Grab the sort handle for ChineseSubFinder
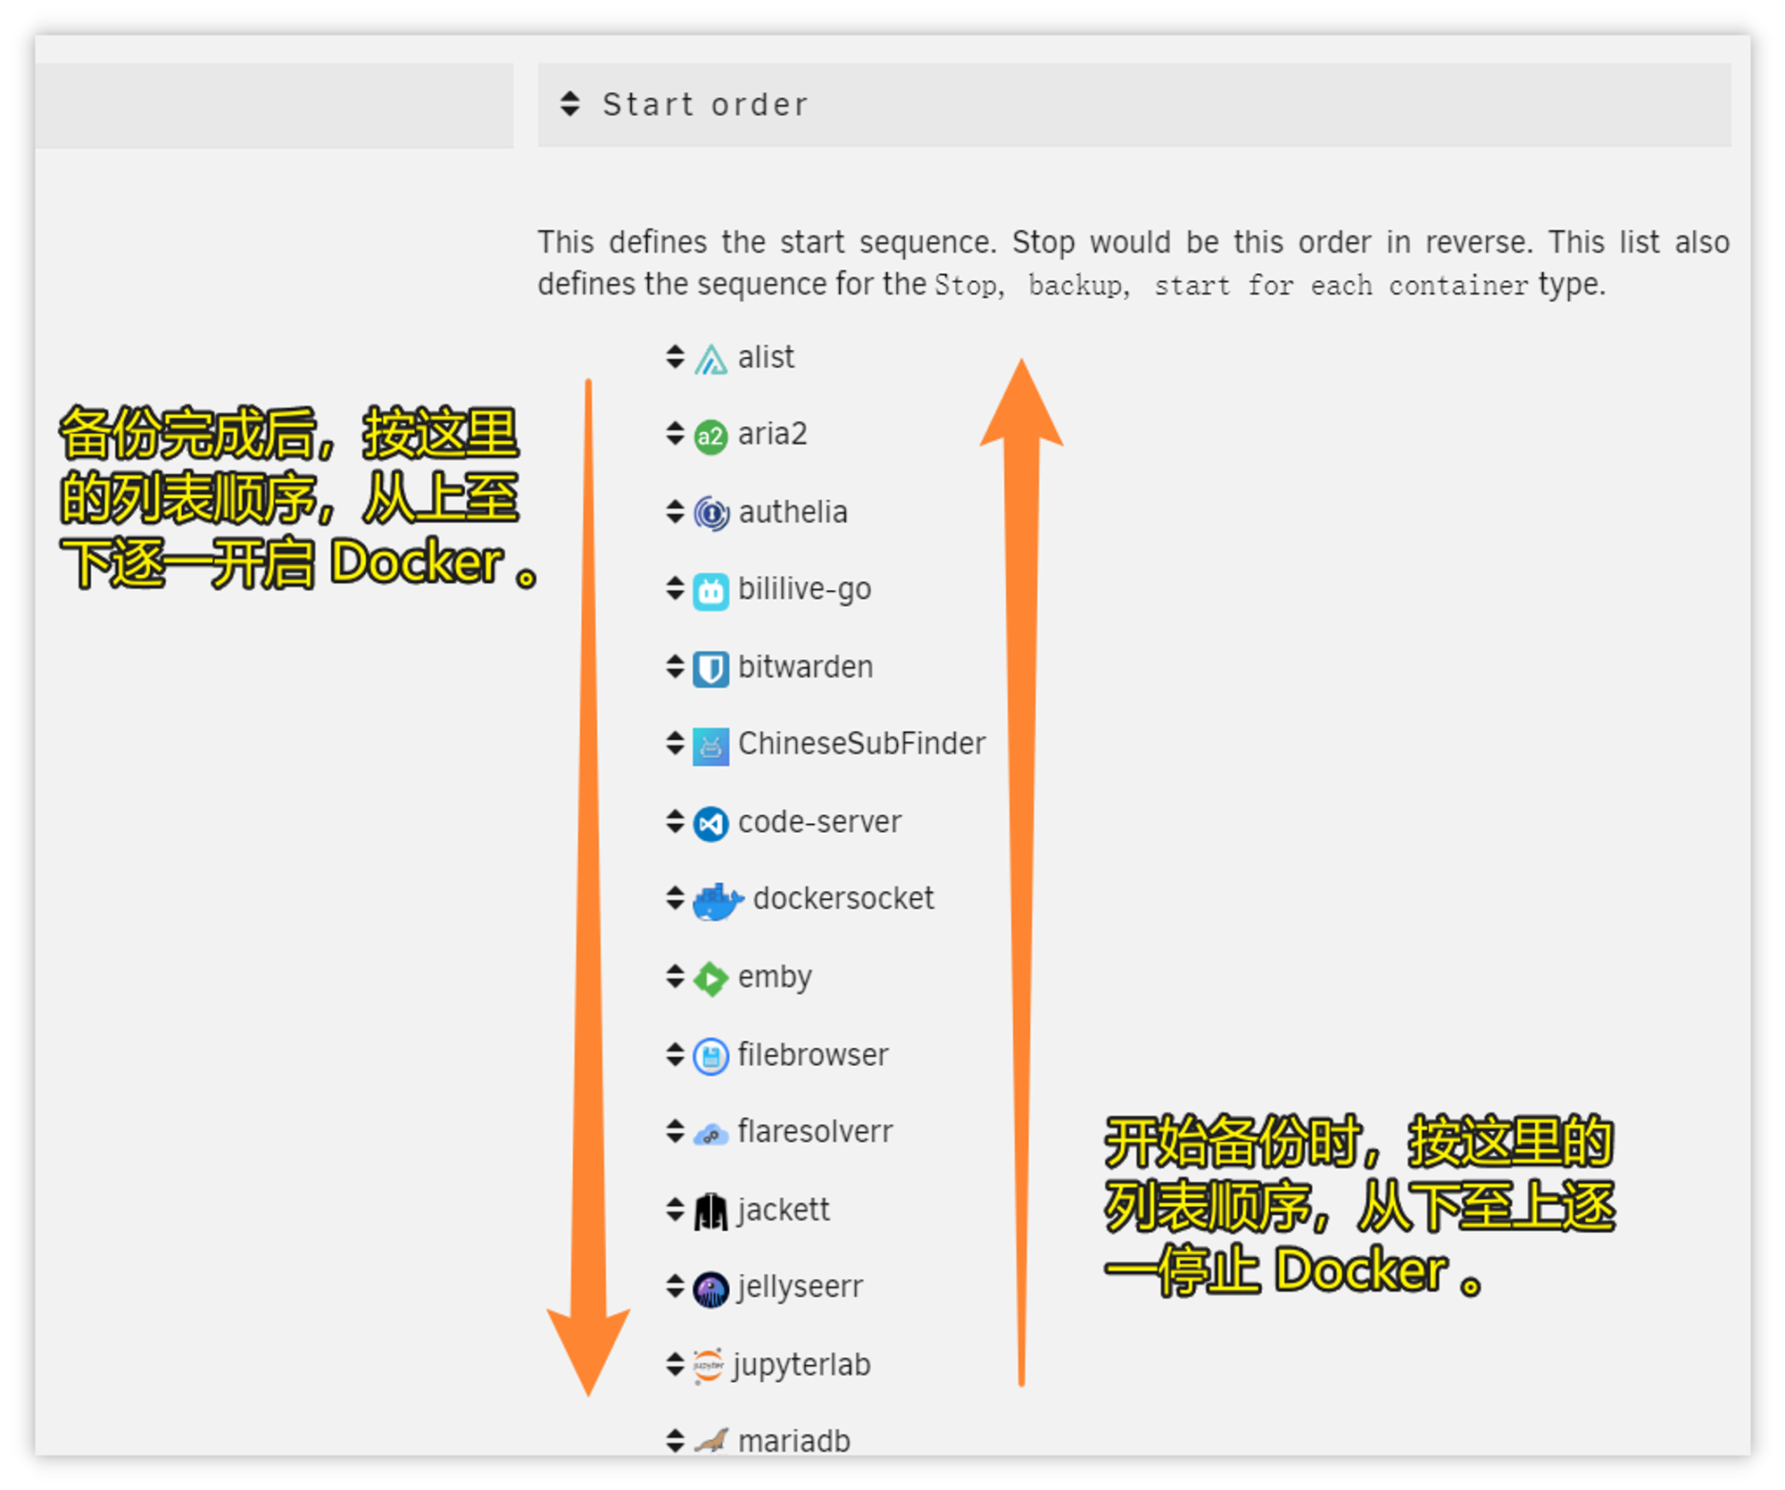 pyautogui.click(x=675, y=743)
